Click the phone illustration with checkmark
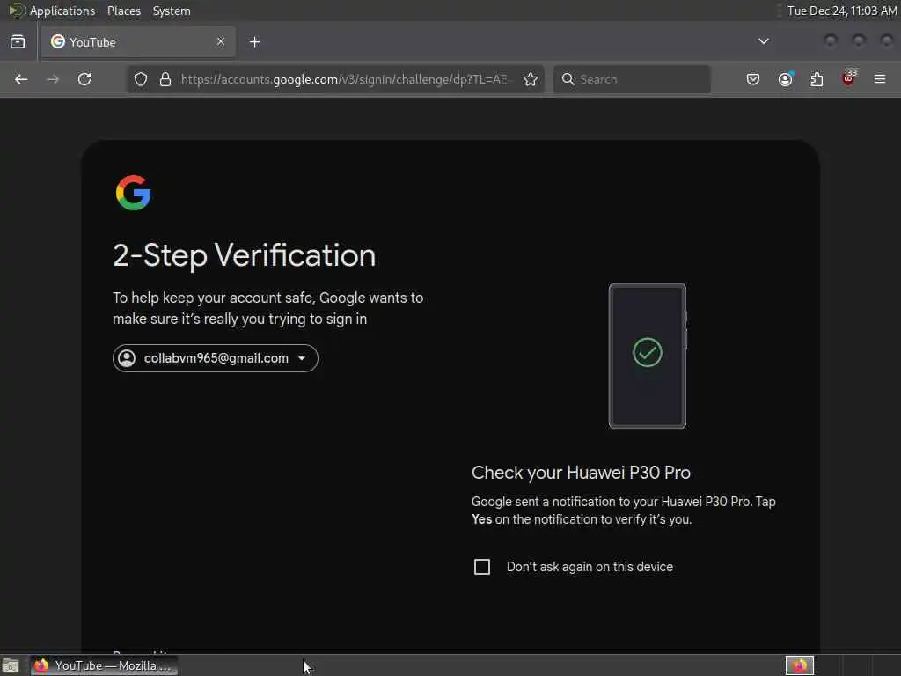The image size is (901, 676). [x=648, y=356]
